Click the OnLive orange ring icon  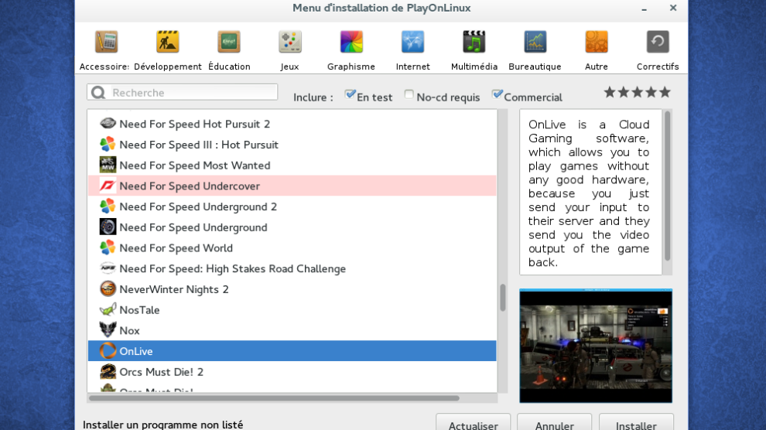[x=108, y=351]
